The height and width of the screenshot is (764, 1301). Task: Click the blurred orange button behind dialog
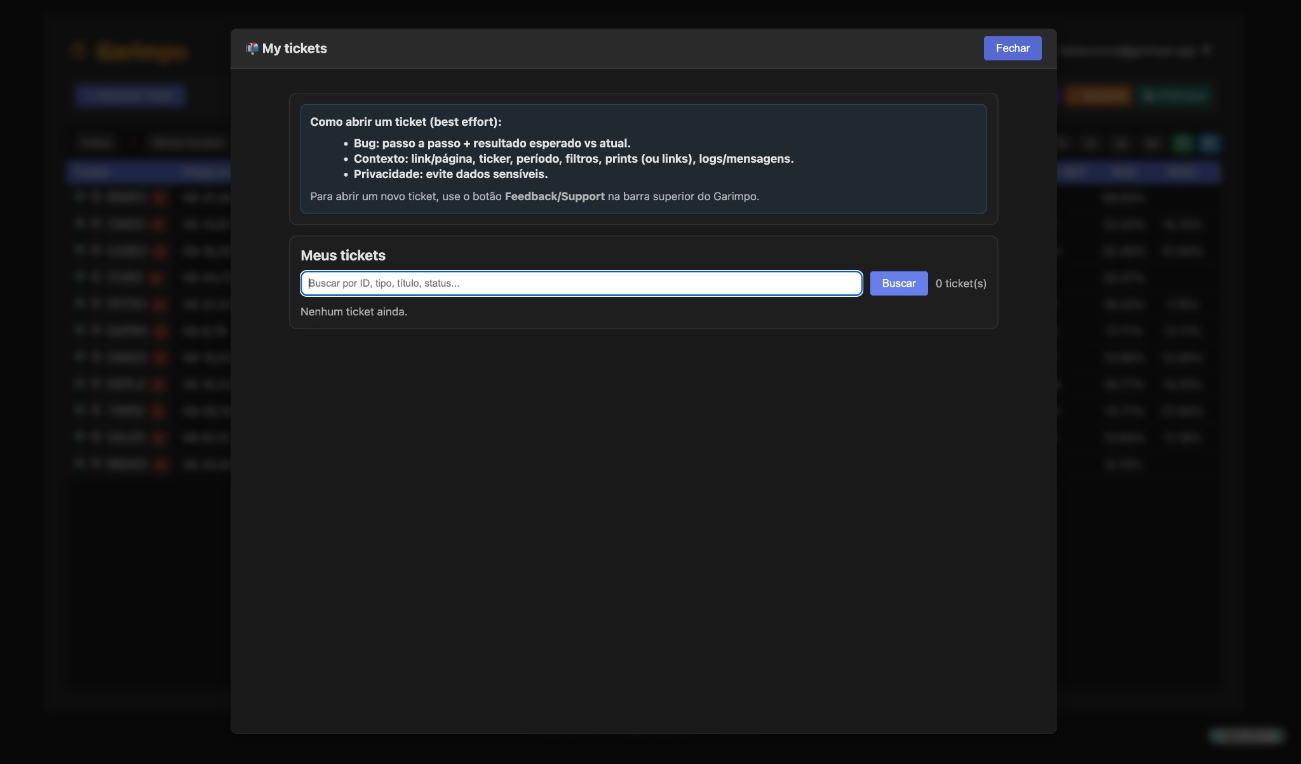[1099, 95]
